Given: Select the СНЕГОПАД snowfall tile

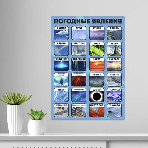Looking at the screenshot, I should coord(79,49).
